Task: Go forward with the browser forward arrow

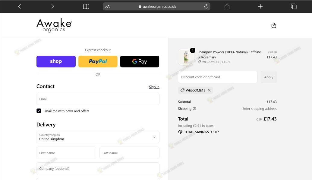Action: (x=52, y=7)
